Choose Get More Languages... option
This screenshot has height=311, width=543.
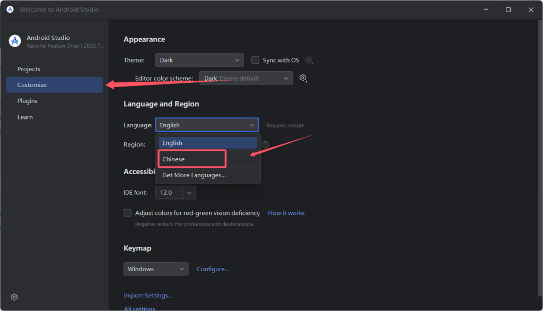208,175
